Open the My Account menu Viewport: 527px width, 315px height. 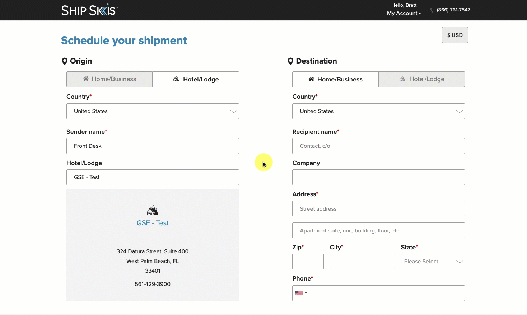coord(404,13)
